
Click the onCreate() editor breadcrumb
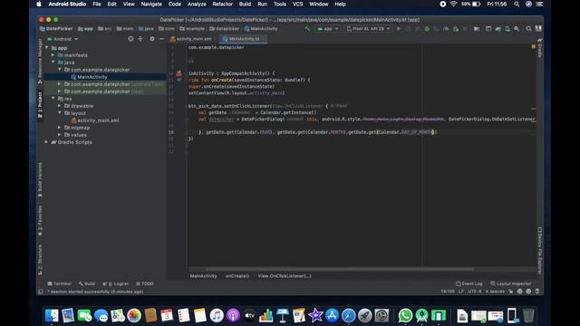pyautogui.click(x=237, y=275)
